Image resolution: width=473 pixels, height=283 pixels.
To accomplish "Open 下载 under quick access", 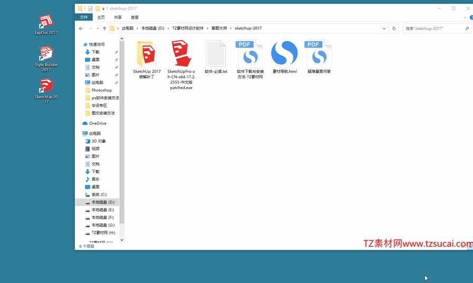I will pyautogui.click(x=96, y=52).
